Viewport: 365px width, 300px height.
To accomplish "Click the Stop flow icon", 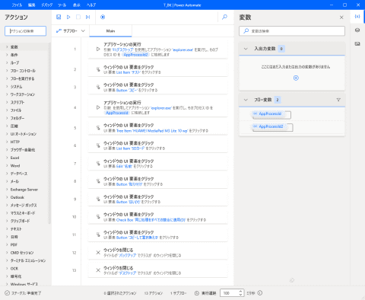I will tap(78, 17).
